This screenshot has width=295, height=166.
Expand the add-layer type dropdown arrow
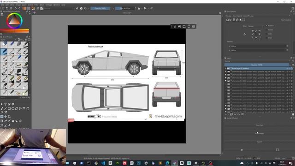point(229,114)
